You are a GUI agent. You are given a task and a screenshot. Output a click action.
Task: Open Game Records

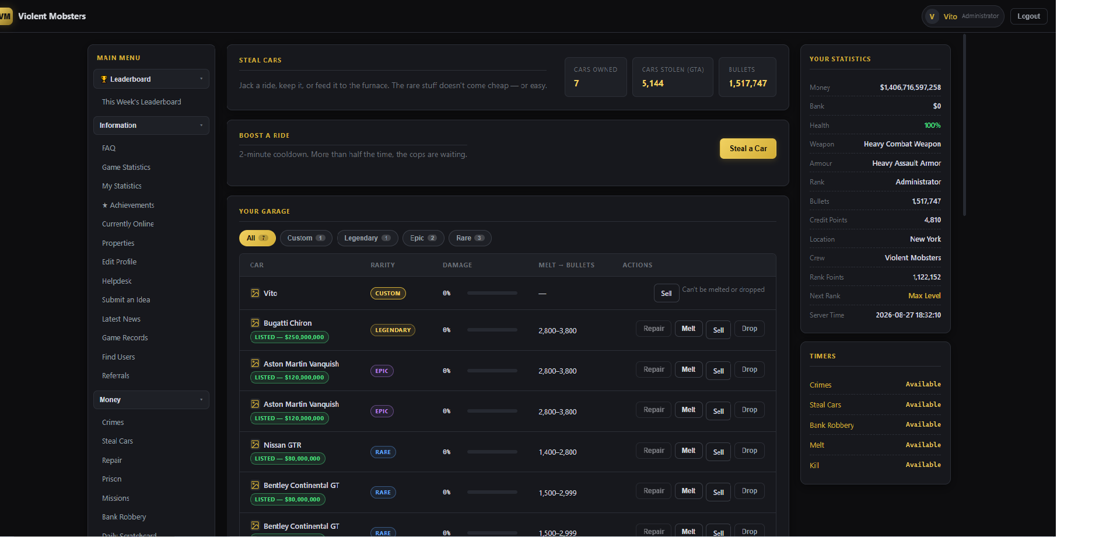point(125,338)
